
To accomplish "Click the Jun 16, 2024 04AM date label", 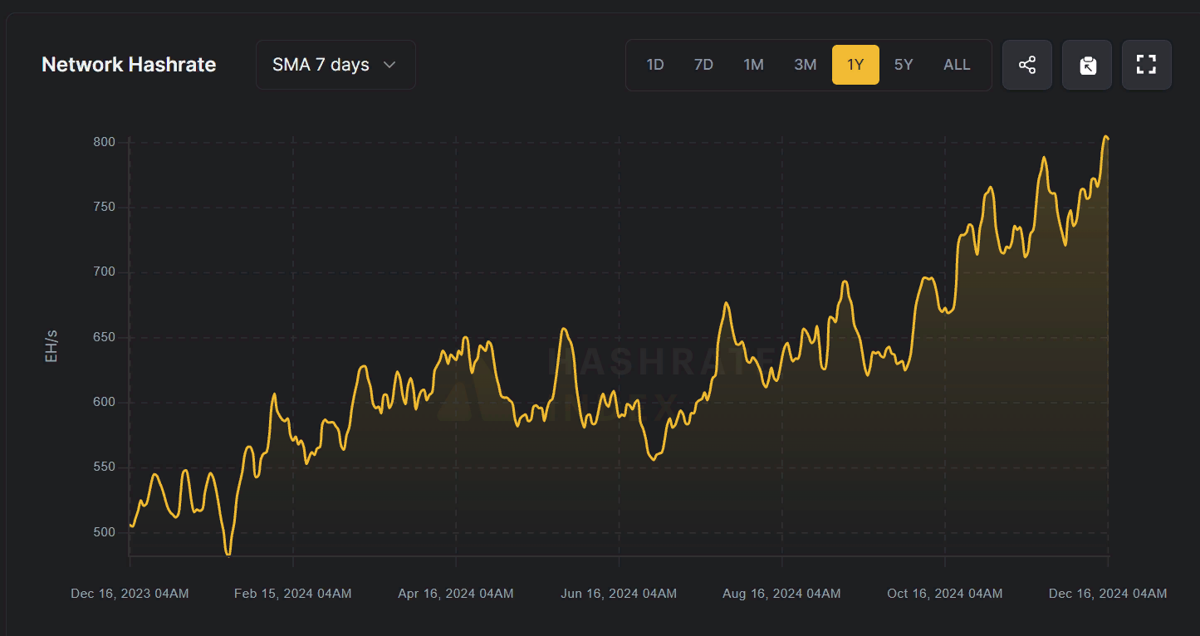I will point(619,594).
